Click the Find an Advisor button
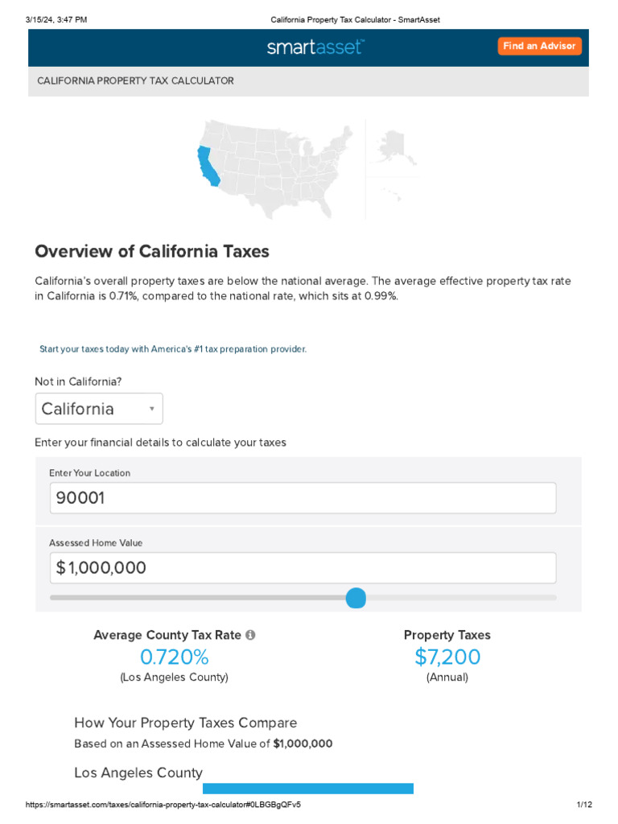This screenshot has width=618, height=824. (539, 46)
